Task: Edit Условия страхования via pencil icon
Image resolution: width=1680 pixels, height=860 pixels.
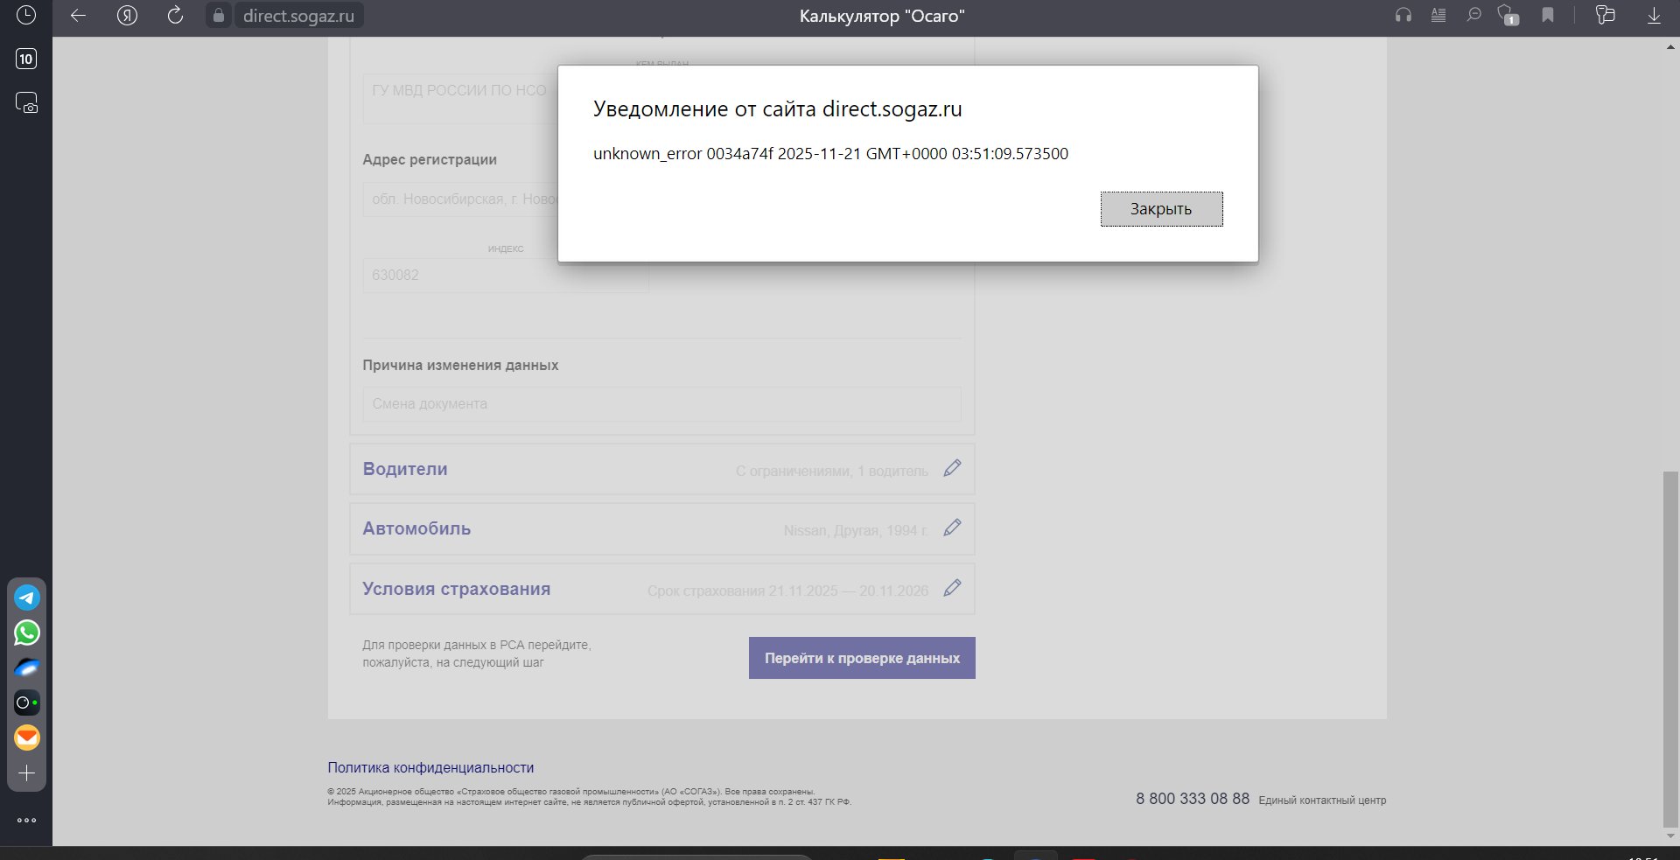Action: tap(952, 589)
